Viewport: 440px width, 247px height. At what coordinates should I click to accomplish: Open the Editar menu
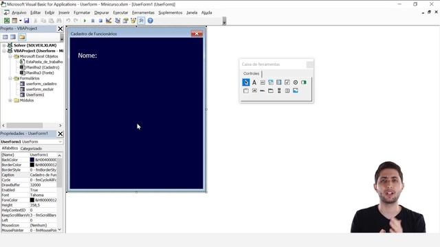[35, 12]
